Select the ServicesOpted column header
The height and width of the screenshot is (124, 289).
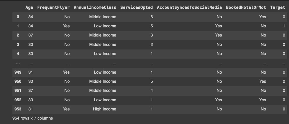coord(137,7)
